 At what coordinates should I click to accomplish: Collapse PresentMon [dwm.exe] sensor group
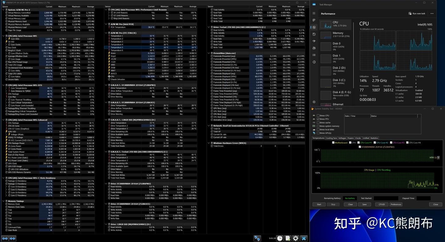click(x=209, y=53)
